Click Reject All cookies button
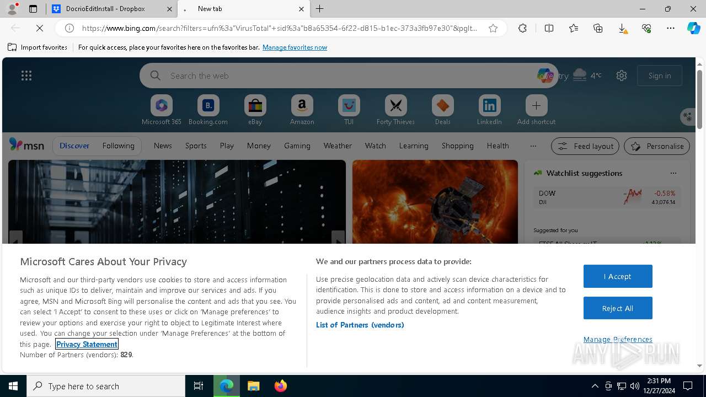This screenshot has width=706, height=397. (618, 308)
